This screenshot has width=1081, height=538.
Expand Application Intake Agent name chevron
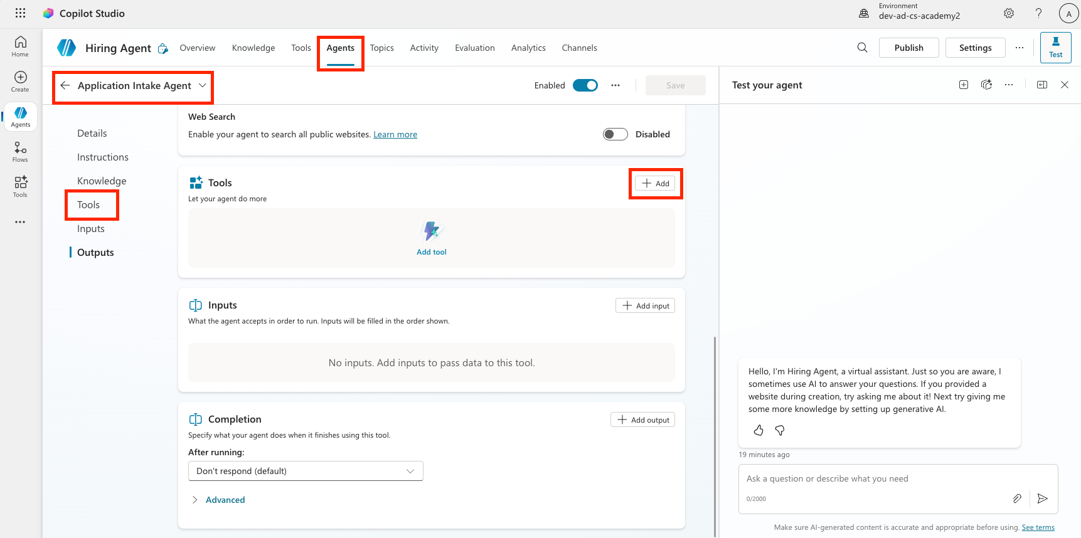point(203,85)
